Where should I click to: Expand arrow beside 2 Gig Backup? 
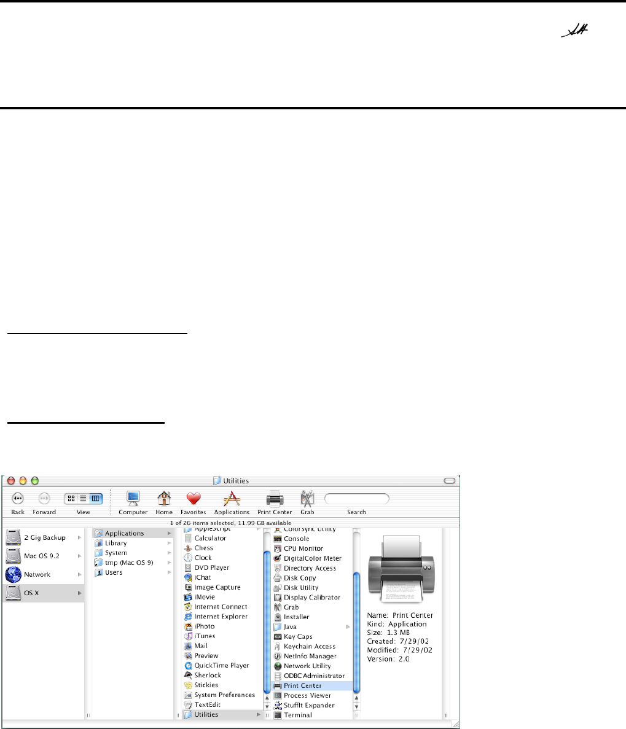[79, 537]
